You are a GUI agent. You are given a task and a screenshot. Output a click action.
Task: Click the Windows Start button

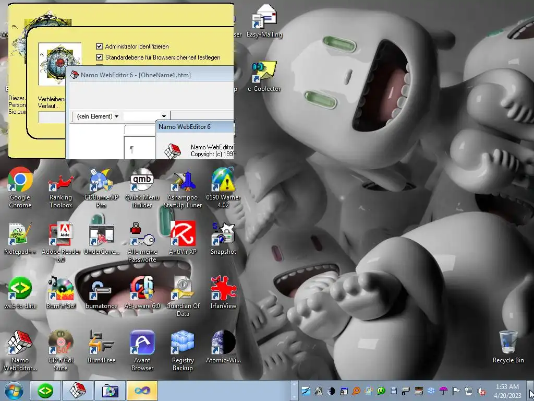pyautogui.click(x=14, y=391)
